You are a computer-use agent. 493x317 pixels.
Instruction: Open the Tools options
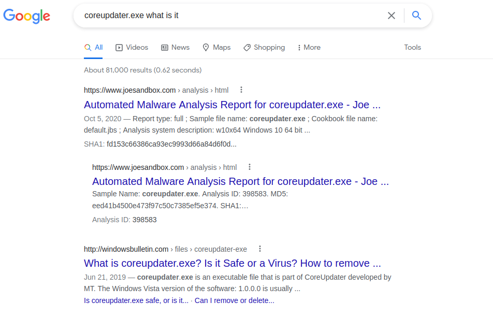click(x=412, y=48)
